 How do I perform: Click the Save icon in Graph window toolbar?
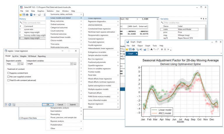130,49
